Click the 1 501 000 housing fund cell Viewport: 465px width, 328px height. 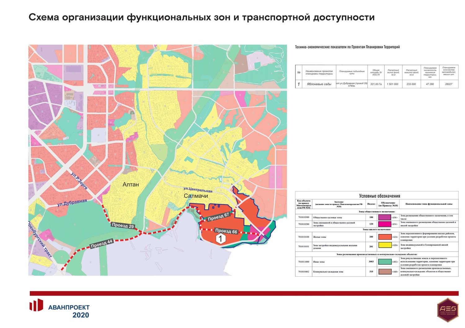[393, 84]
